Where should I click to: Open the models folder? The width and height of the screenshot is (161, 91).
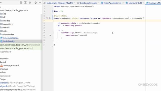point(7,21)
